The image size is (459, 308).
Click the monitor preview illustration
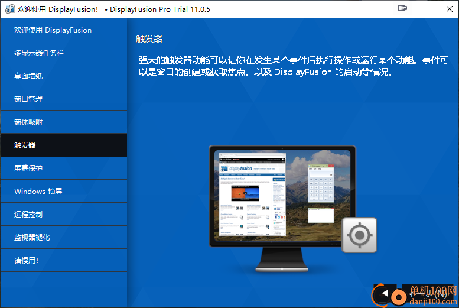tap(282, 209)
